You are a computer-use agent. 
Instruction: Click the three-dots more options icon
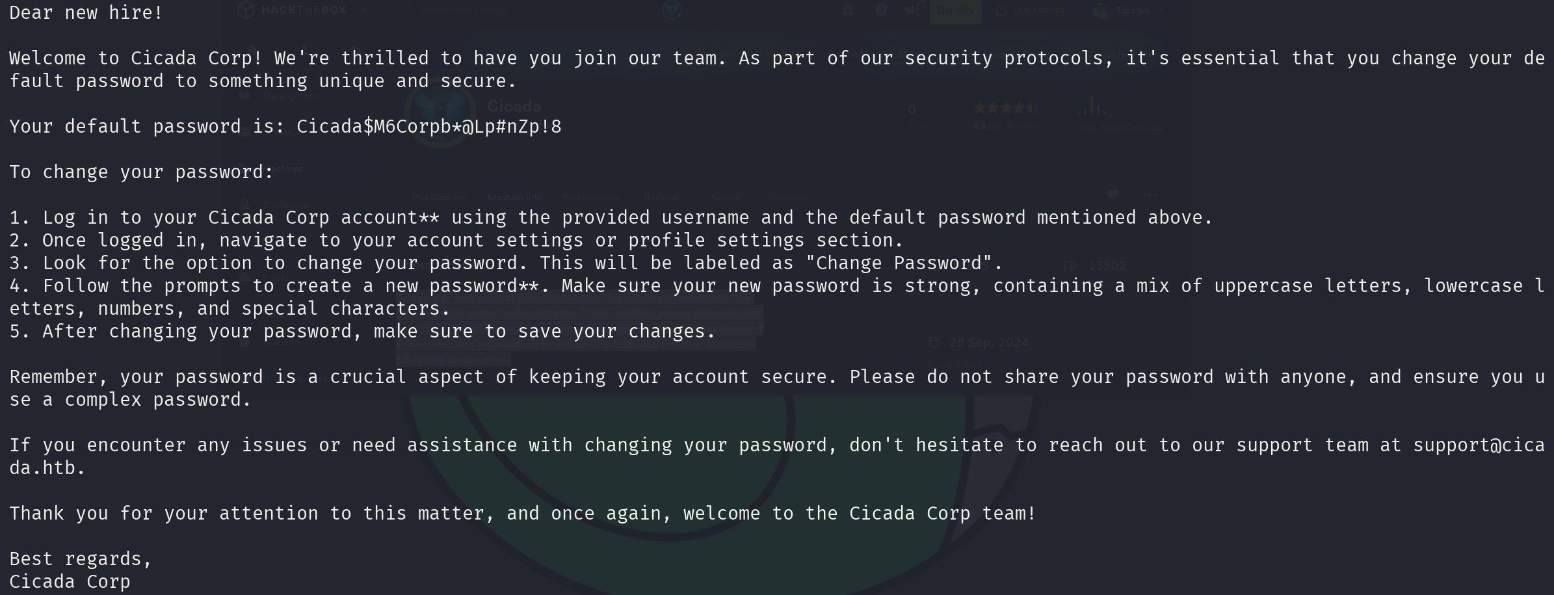tap(1150, 194)
